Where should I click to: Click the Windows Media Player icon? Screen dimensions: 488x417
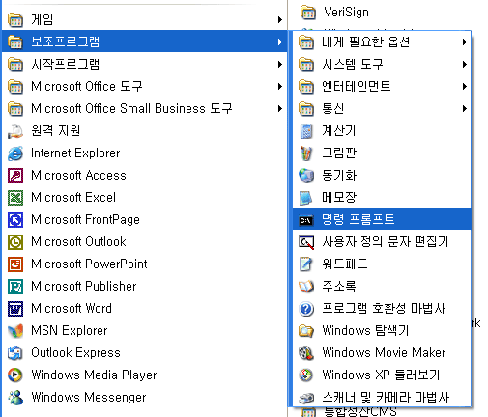(15, 375)
